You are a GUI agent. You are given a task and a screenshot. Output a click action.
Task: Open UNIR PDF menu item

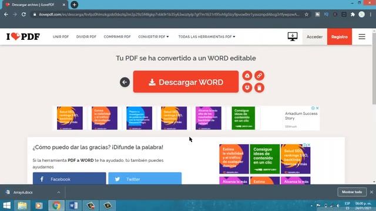pos(61,36)
